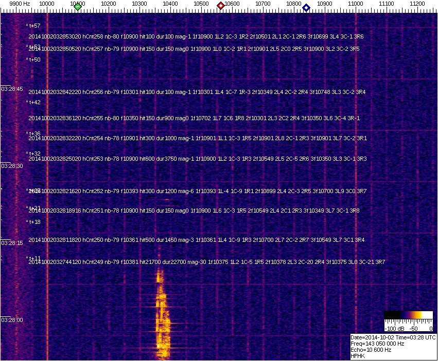Select the hCnt253 log line with dur3750

coord(197,159)
